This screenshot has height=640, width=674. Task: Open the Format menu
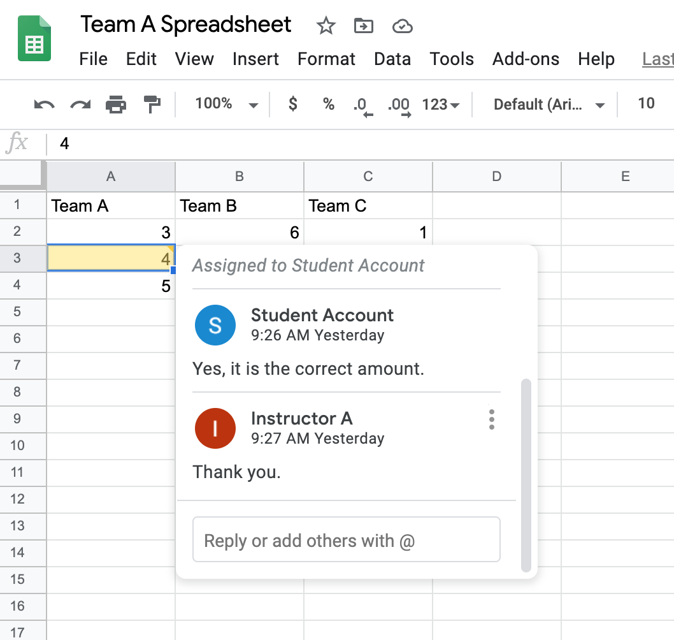[x=326, y=59]
